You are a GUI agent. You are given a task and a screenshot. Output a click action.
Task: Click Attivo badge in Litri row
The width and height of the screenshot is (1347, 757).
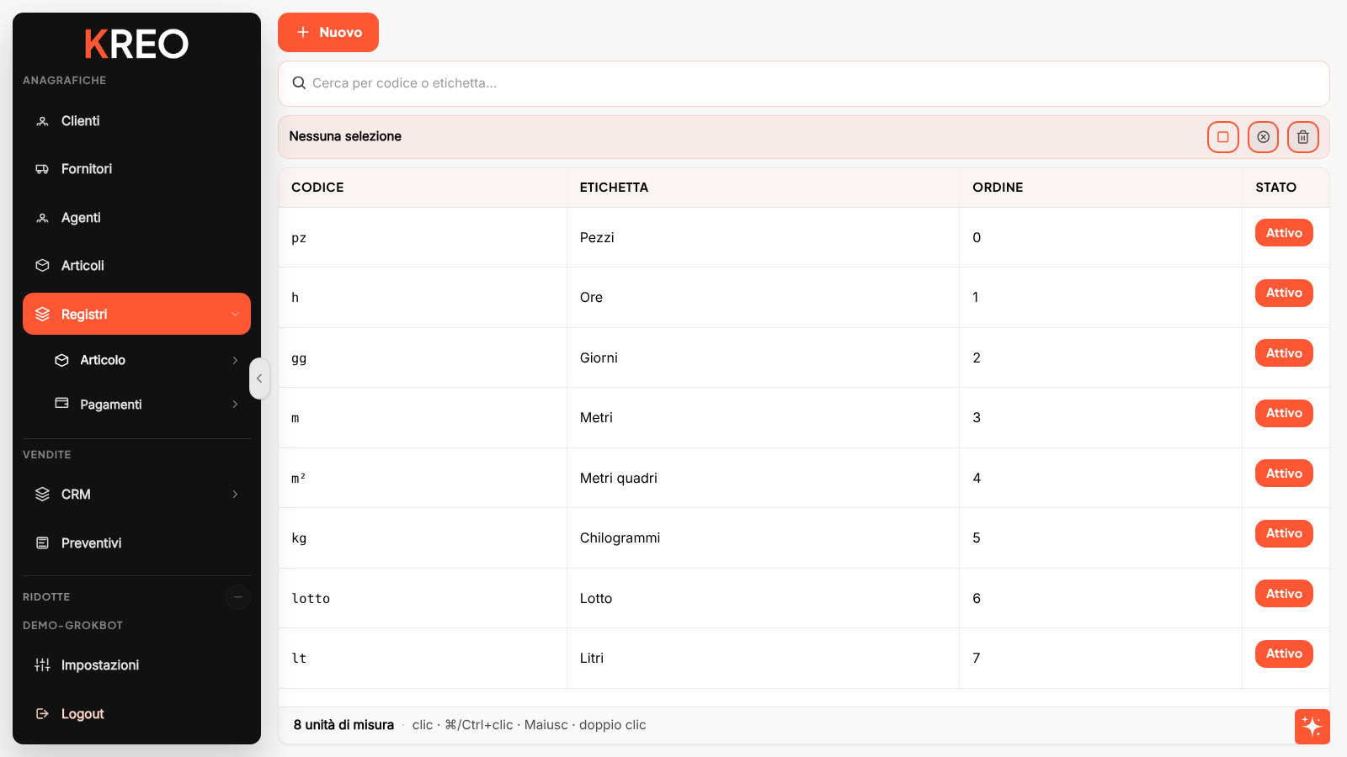[1284, 654]
